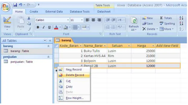
Task: Open the Calibri font name dropdown
Action: [68, 20]
